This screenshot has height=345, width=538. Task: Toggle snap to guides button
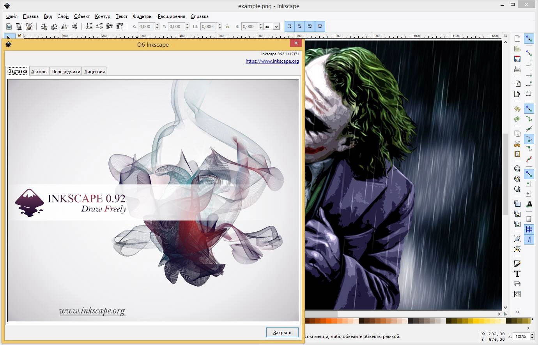click(529, 239)
